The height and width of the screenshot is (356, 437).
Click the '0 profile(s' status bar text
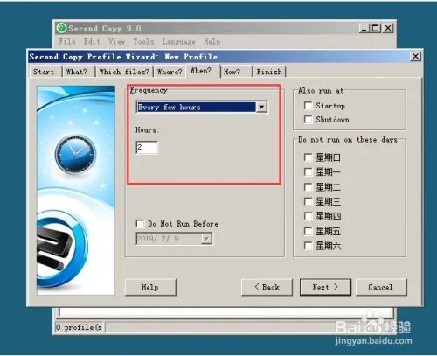click(80, 327)
